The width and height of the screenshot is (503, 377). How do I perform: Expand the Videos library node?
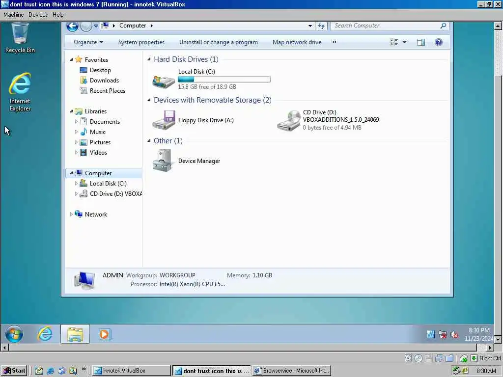(x=76, y=152)
